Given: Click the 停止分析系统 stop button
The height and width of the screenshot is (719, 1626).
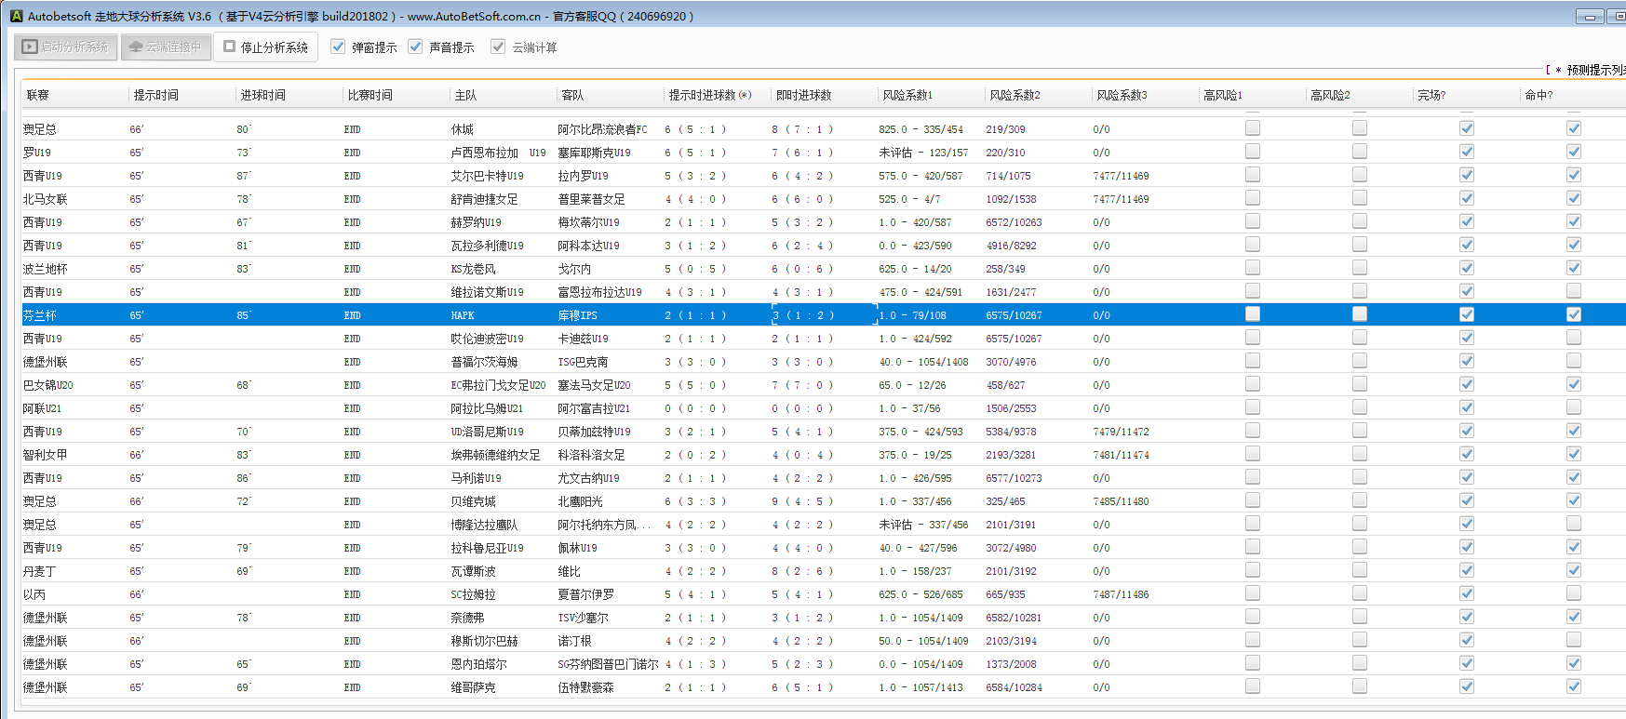Looking at the screenshot, I should pos(265,47).
